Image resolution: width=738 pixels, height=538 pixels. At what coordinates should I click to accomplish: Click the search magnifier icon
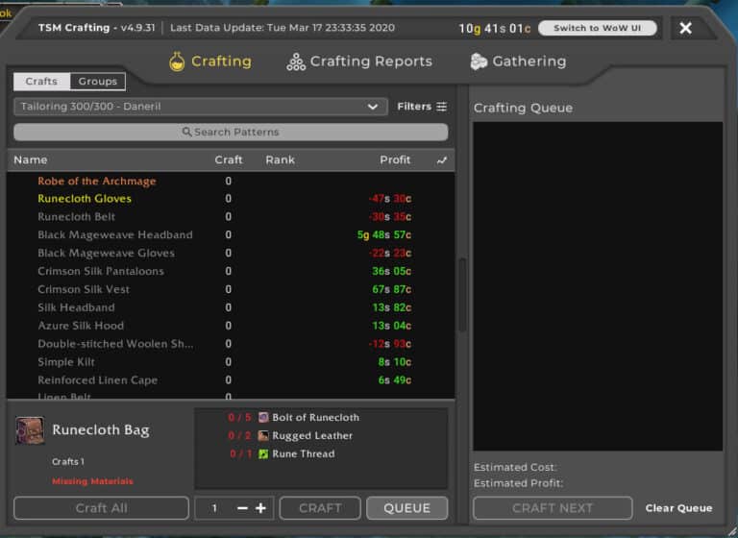[186, 132]
